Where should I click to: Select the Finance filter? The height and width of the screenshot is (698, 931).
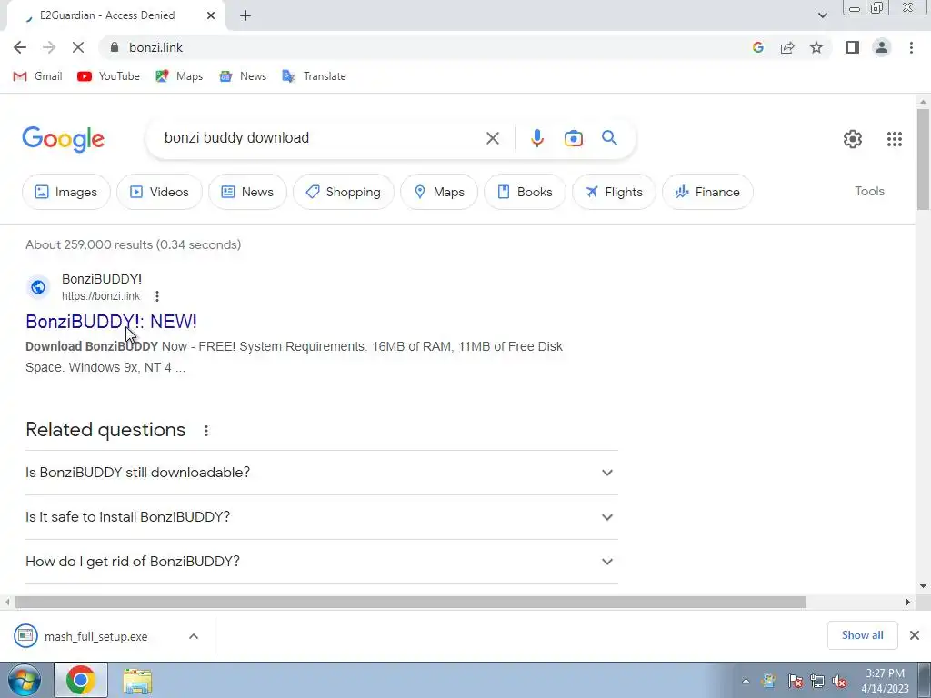pos(707,192)
